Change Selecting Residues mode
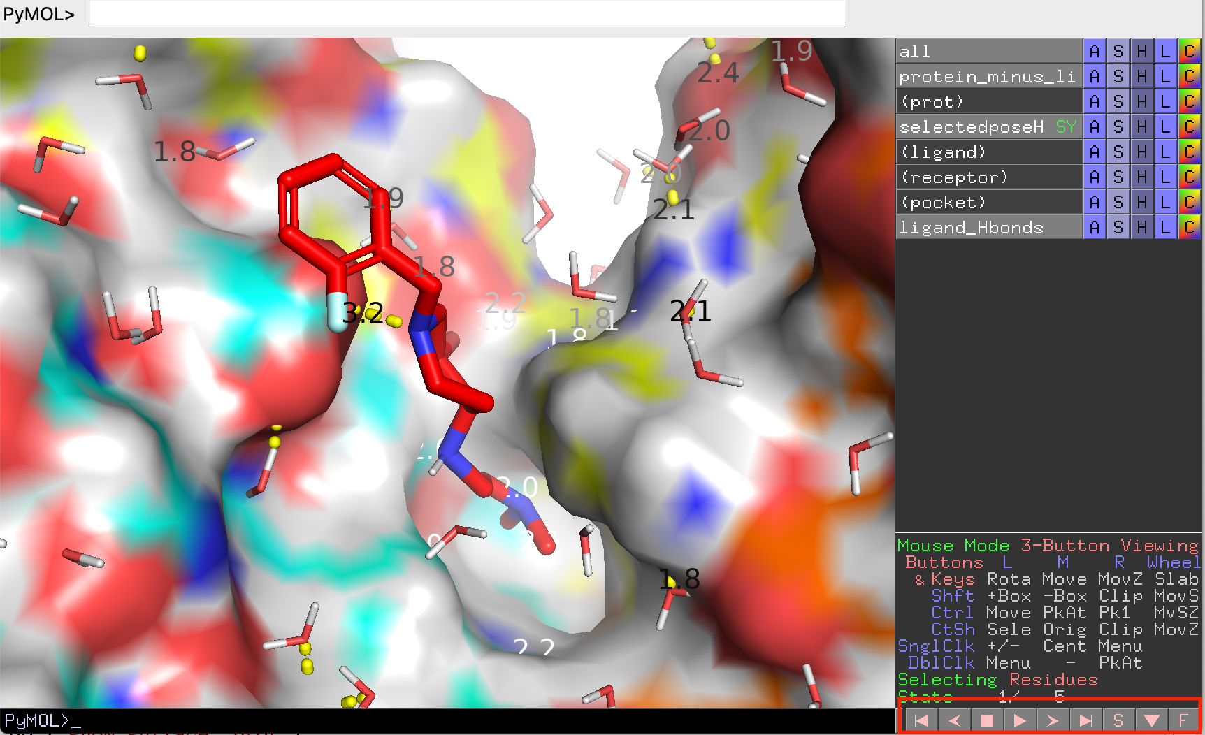Image resolution: width=1205 pixels, height=735 pixels. (x=998, y=680)
